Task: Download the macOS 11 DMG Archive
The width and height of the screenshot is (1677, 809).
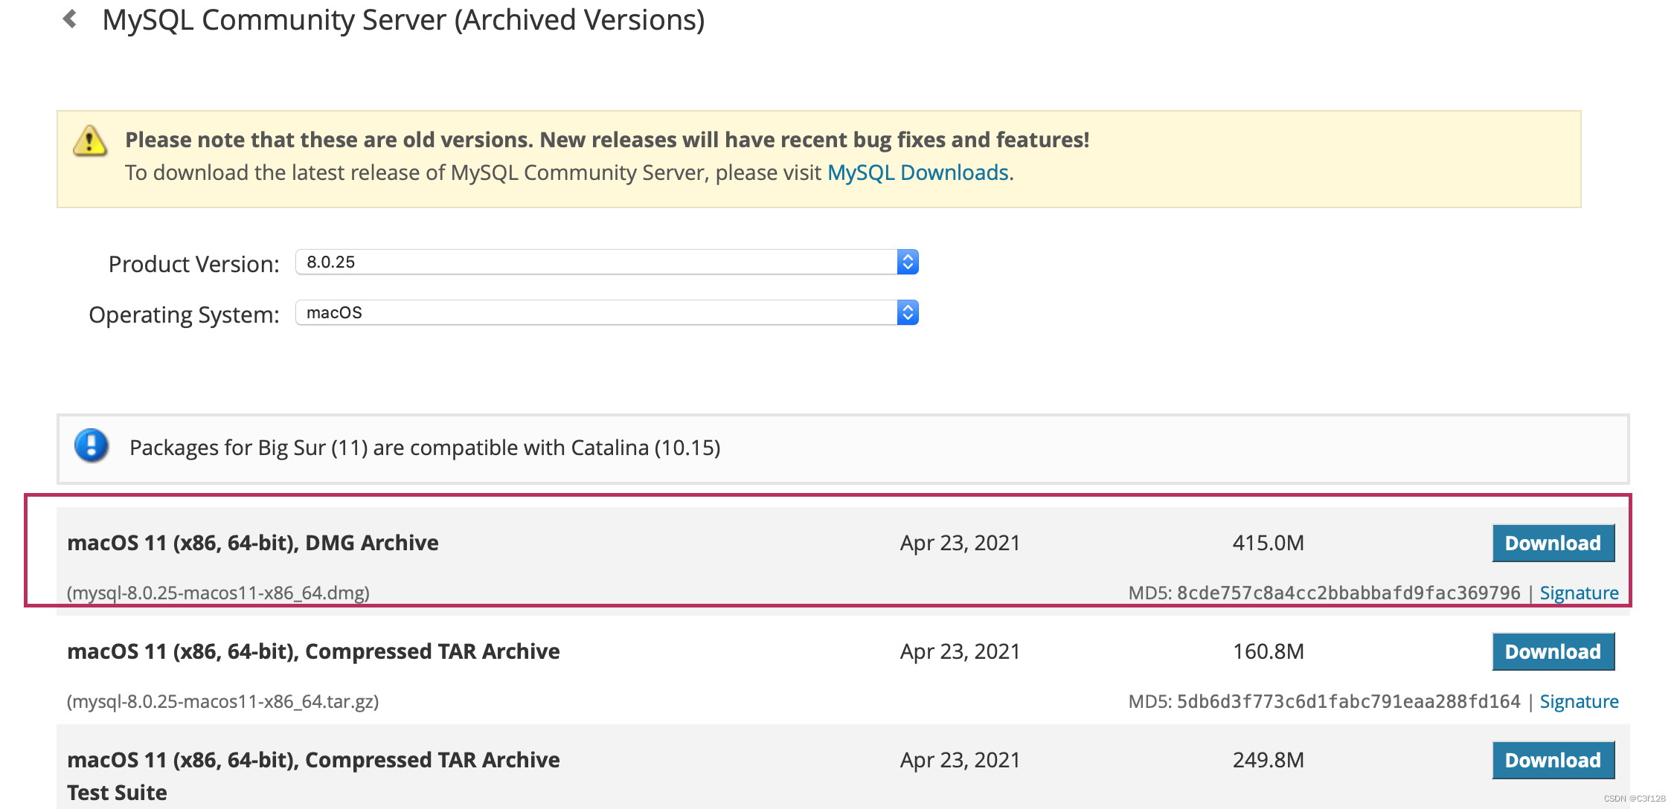Action: [1553, 543]
